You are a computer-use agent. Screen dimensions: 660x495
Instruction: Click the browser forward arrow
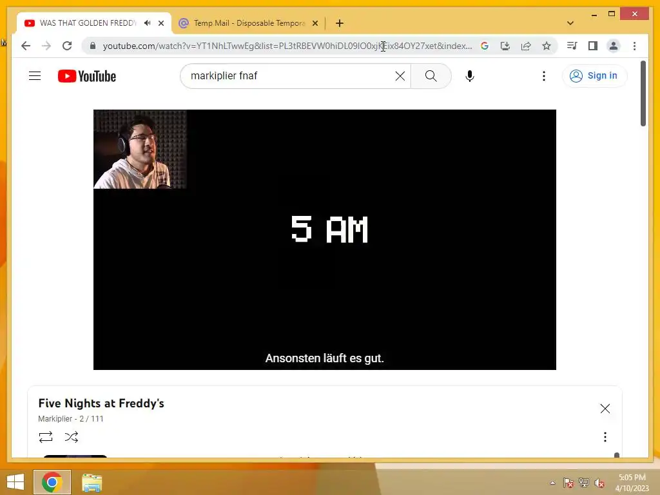click(46, 46)
